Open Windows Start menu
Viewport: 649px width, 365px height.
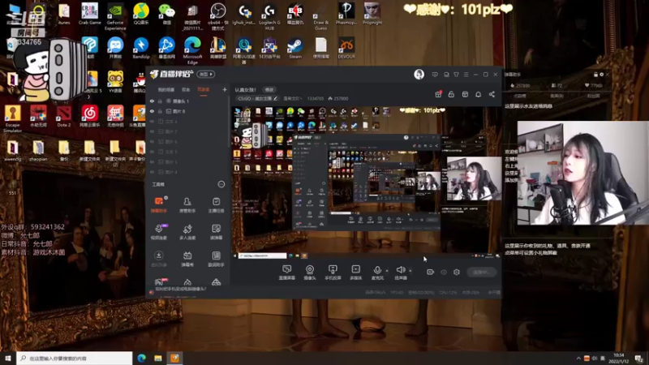click(x=8, y=358)
